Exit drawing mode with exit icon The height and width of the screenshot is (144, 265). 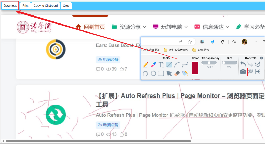point(257,72)
